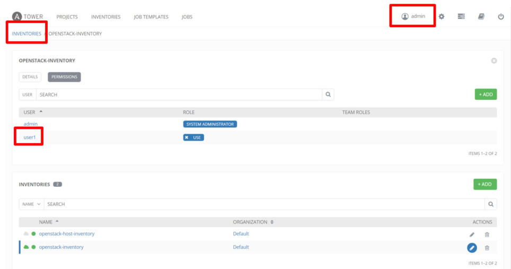Close the OPENSTACK-INVENTORY panel
The height and width of the screenshot is (269, 511).
click(x=494, y=60)
